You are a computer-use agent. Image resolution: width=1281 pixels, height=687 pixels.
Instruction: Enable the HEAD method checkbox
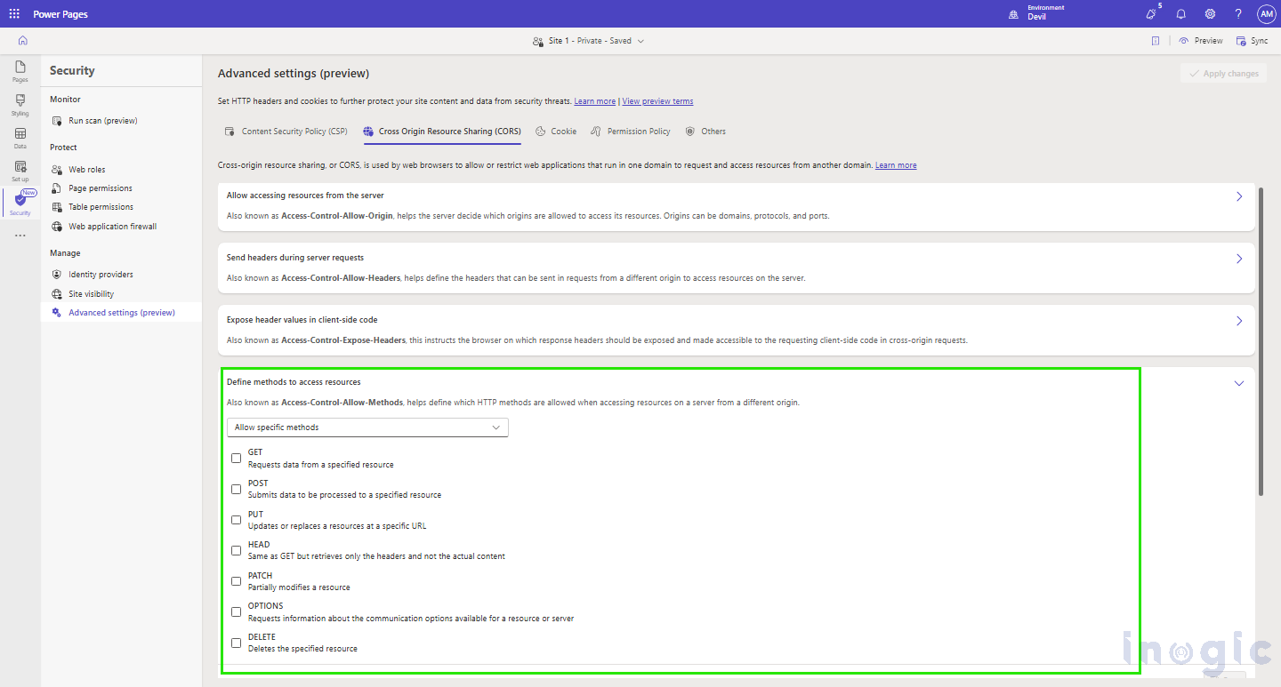click(x=236, y=550)
